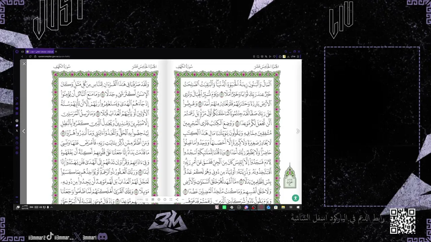Screen dimensions: 431x242
Task: Share the current Quran page
Action: coord(177,200)
